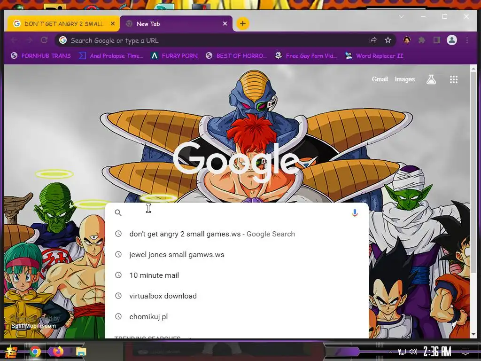Select suggestion "jewel jones small gamws.ws"
The image size is (481, 361).
click(x=237, y=254)
